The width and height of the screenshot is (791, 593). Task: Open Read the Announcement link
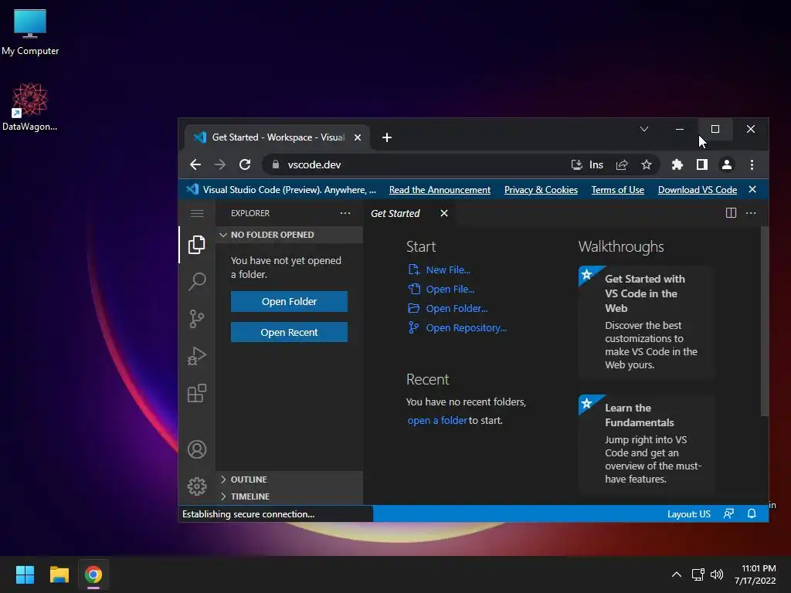click(x=440, y=190)
